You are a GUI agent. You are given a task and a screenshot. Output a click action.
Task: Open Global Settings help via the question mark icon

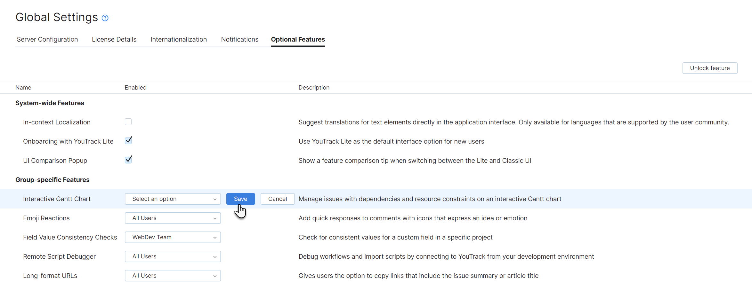coord(105,18)
